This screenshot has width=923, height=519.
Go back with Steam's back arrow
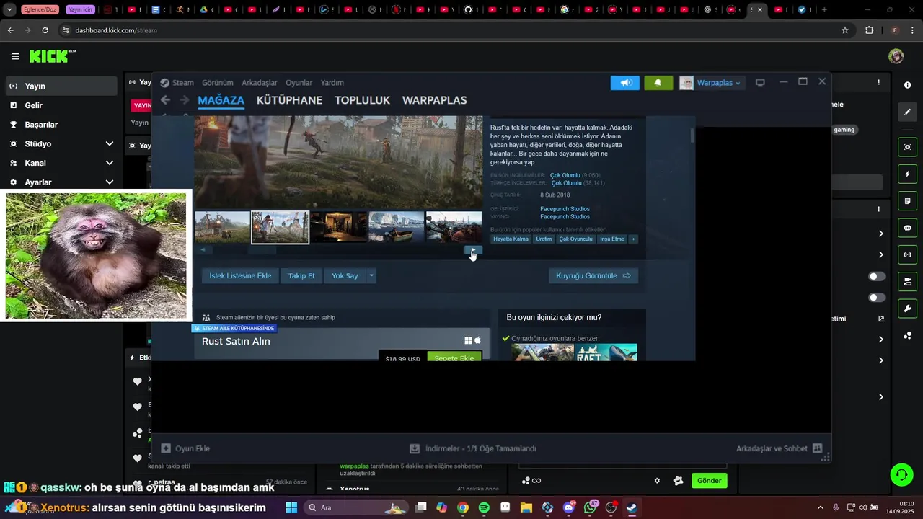click(165, 100)
